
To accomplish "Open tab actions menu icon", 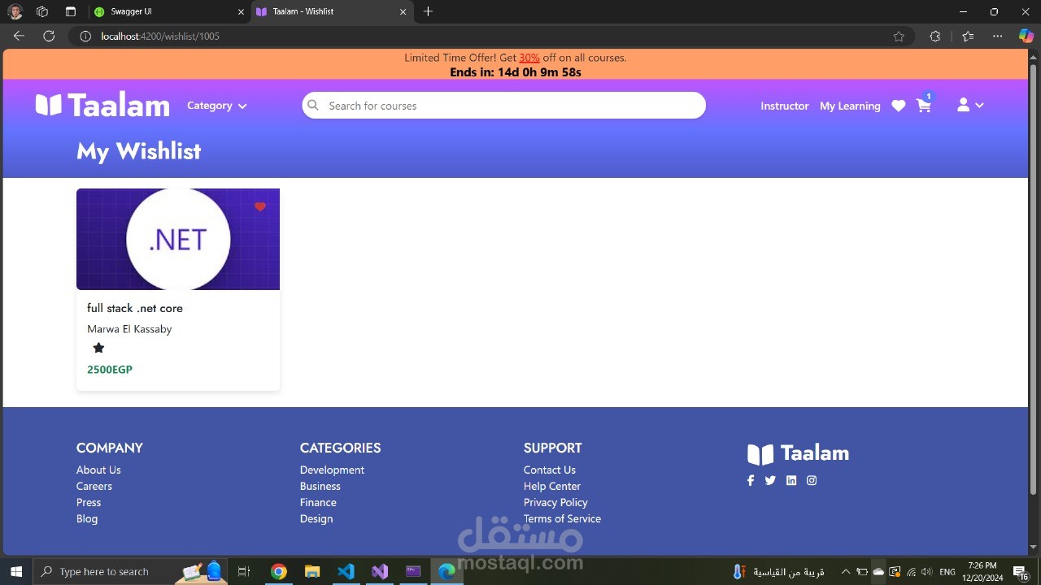I will click(71, 11).
